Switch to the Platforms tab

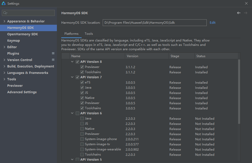pos(71,33)
